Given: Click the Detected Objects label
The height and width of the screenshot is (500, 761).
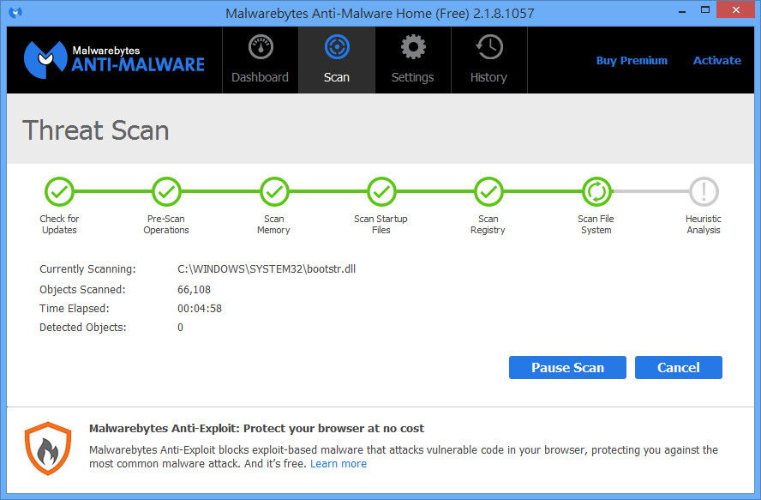Looking at the screenshot, I should (83, 328).
